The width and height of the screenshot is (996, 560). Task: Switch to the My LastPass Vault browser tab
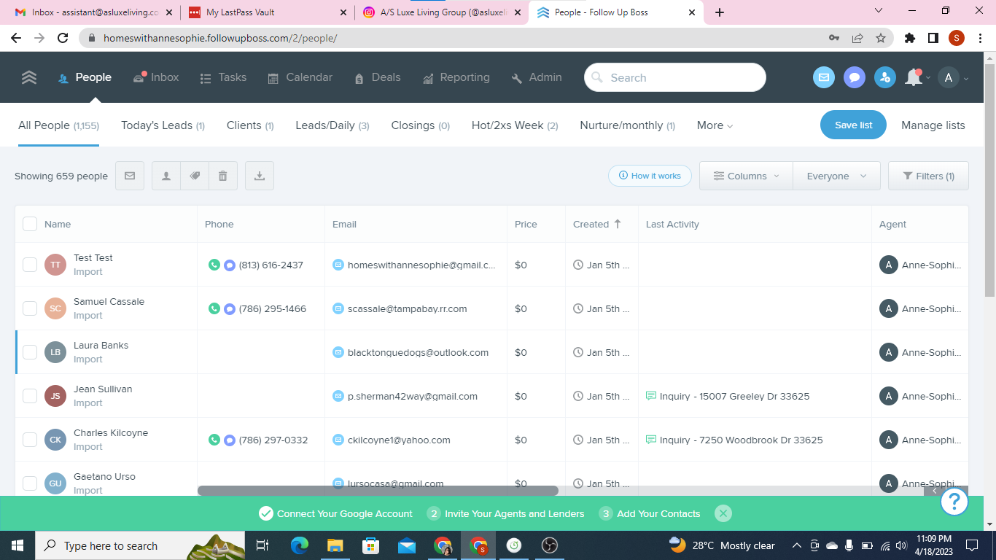pos(268,12)
